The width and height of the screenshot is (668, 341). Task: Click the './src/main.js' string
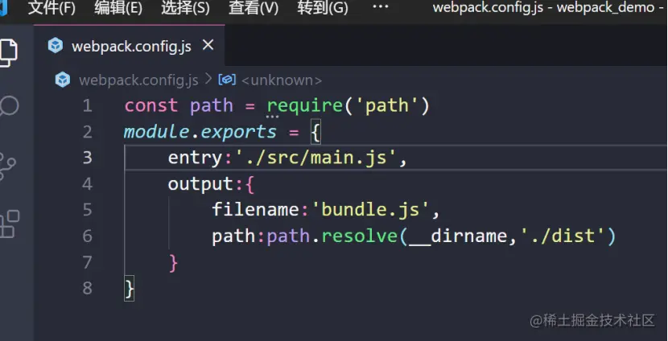[315, 158]
